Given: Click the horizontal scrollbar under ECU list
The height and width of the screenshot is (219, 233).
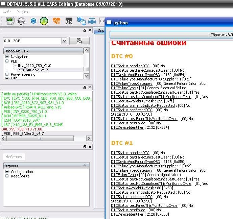Looking at the screenshot, I should coord(43,138).
